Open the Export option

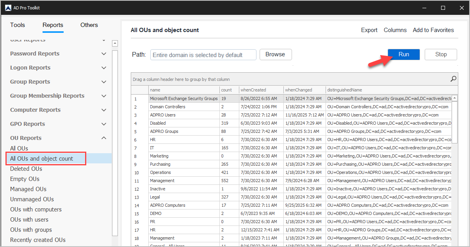click(369, 30)
